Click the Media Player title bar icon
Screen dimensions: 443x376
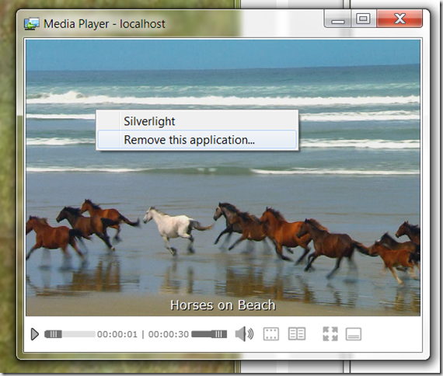(31, 24)
